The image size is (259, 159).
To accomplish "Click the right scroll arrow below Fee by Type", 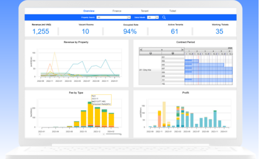I will pos(103,134).
